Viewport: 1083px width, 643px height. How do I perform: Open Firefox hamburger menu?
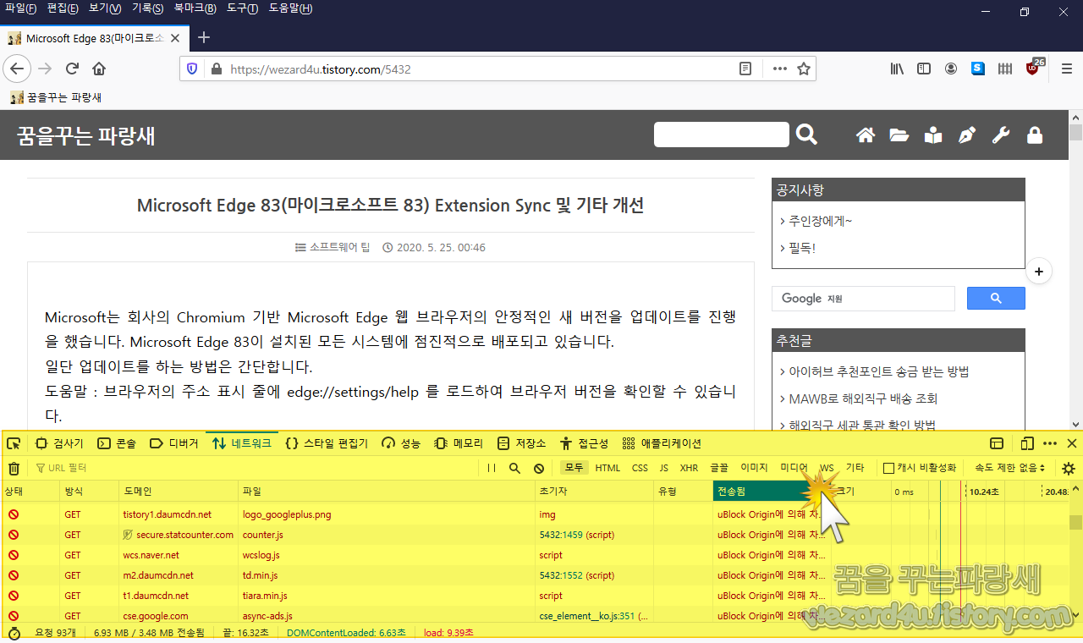point(1067,69)
